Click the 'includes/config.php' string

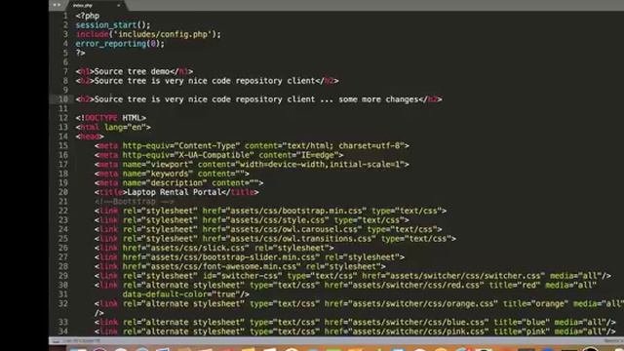[x=163, y=34]
